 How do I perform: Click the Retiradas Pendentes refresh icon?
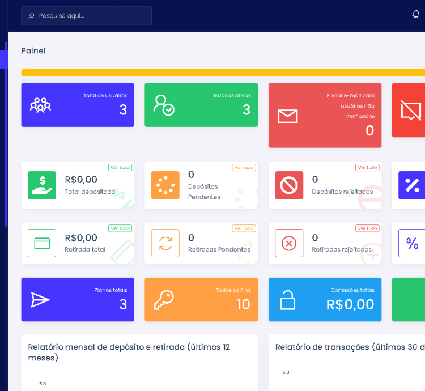165,243
